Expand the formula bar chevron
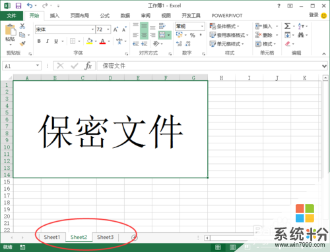This screenshot has width=330, height=252. pyautogui.click(x=324, y=66)
